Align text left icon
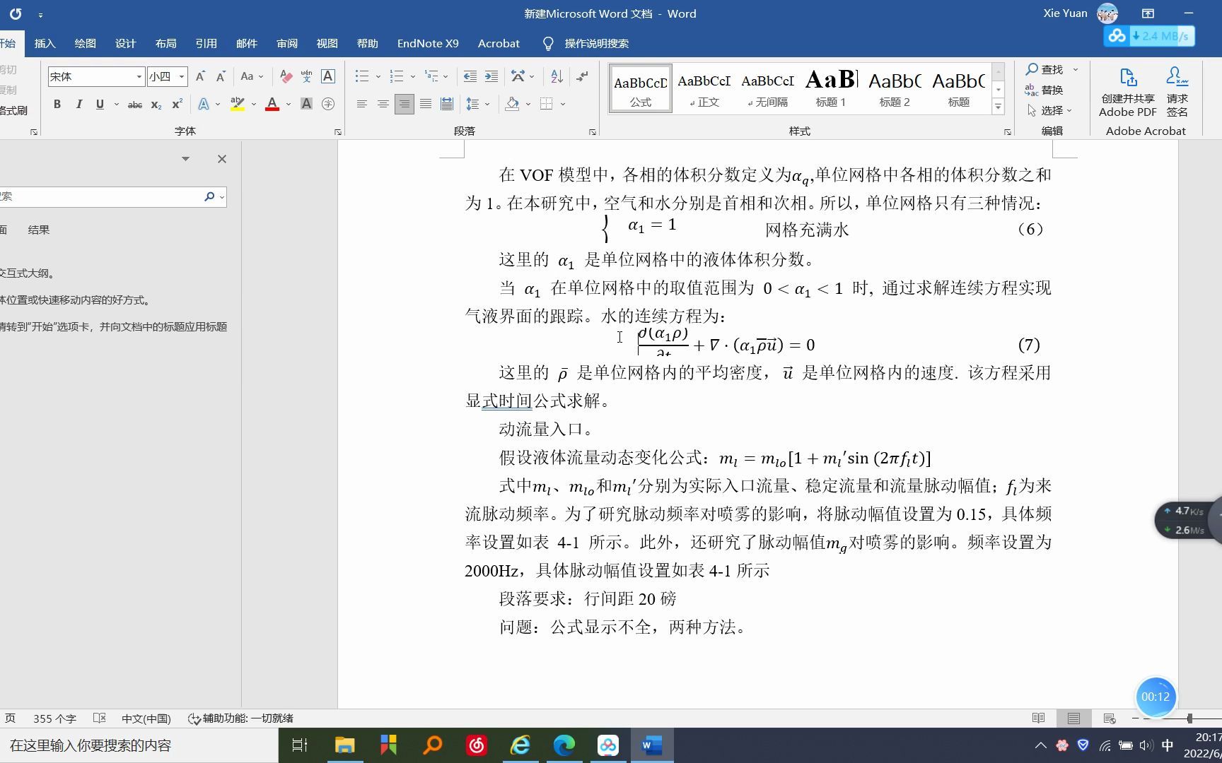Screen dimensions: 1222x763 point(361,104)
